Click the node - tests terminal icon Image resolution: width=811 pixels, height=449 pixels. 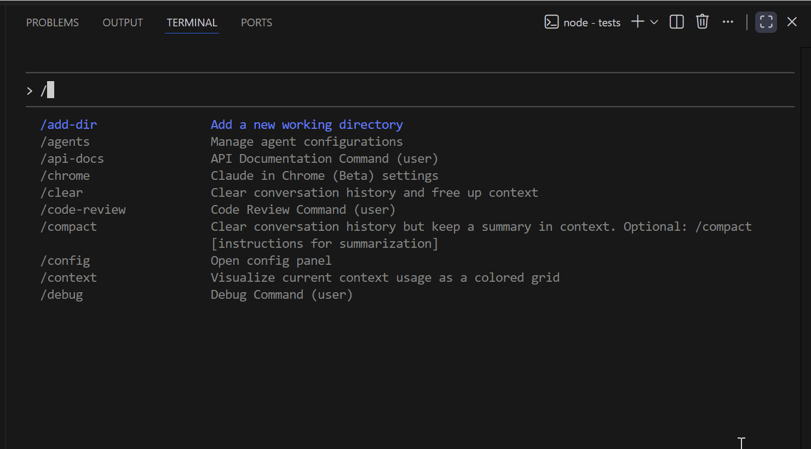pos(551,22)
